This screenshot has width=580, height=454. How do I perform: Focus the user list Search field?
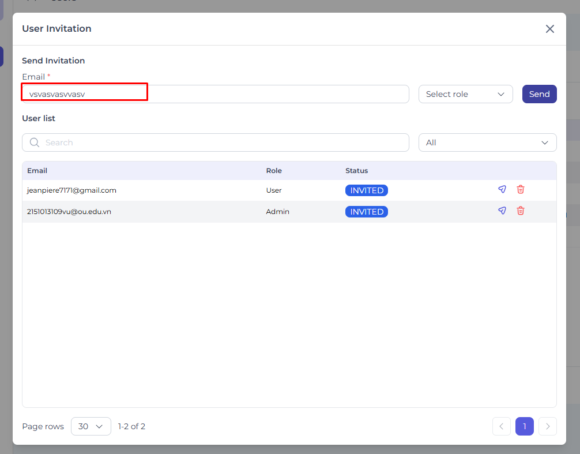215,142
